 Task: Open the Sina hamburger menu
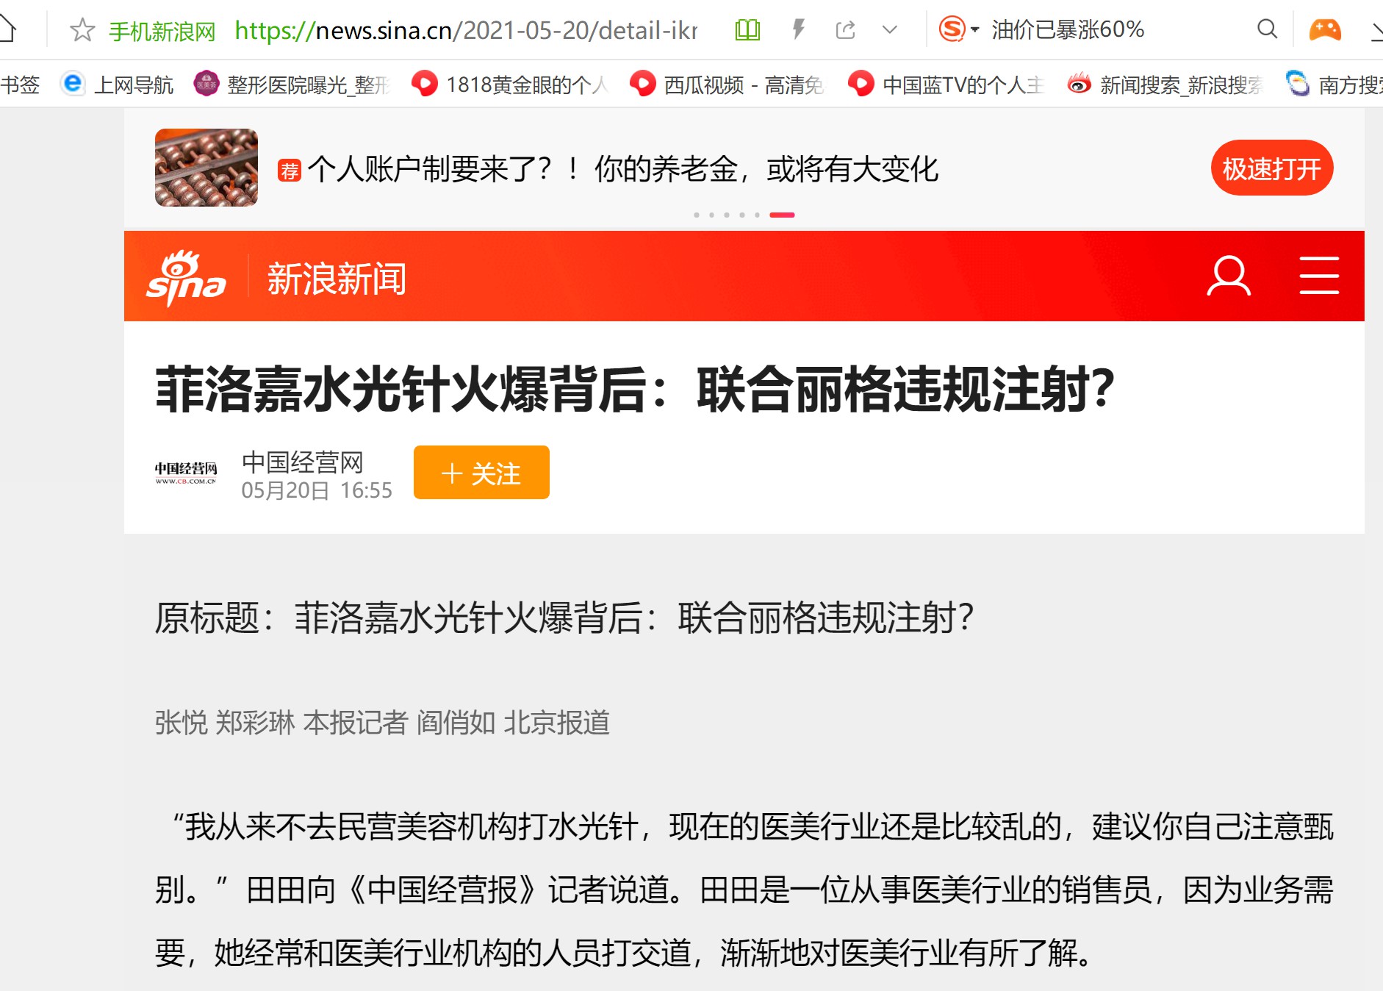point(1319,276)
